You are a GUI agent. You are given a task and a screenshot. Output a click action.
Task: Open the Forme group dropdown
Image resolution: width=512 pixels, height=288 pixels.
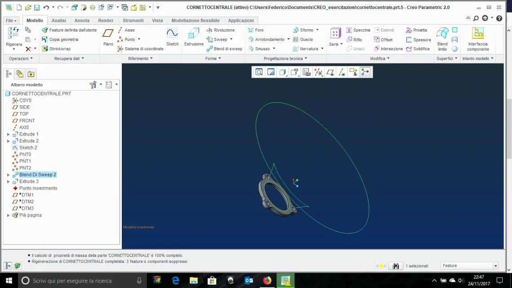click(x=213, y=58)
